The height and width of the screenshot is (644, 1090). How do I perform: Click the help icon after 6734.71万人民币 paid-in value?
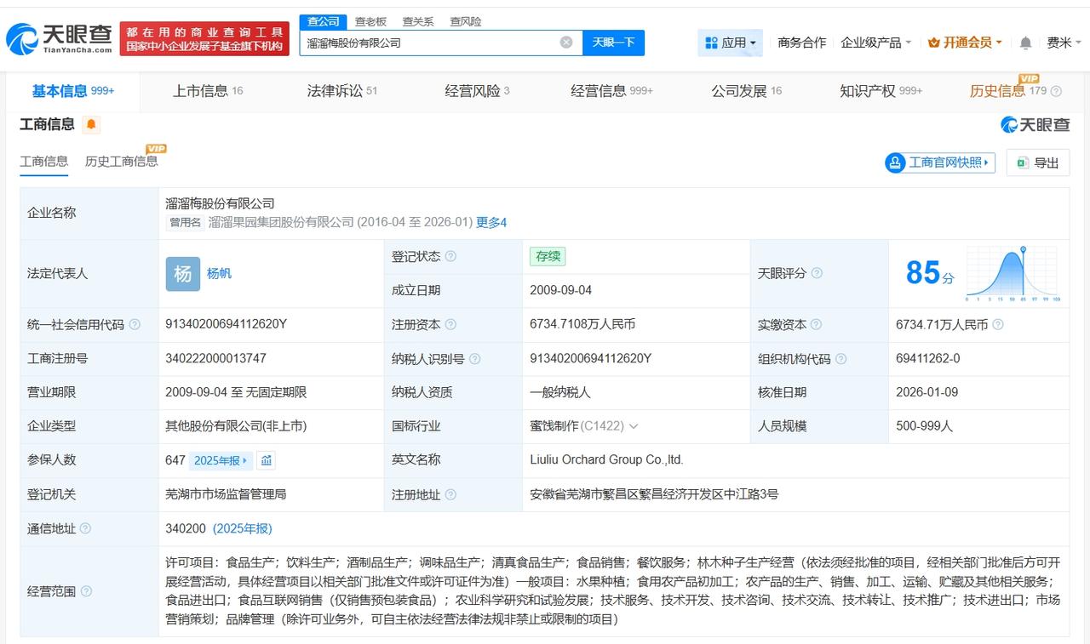(x=998, y=325)
